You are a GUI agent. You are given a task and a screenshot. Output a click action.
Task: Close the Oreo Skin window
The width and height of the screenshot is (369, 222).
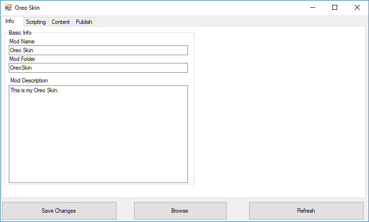coord(357,7)
